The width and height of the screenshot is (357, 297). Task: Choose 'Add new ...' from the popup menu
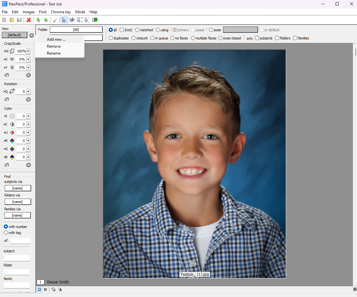click(x=60, y=39)
